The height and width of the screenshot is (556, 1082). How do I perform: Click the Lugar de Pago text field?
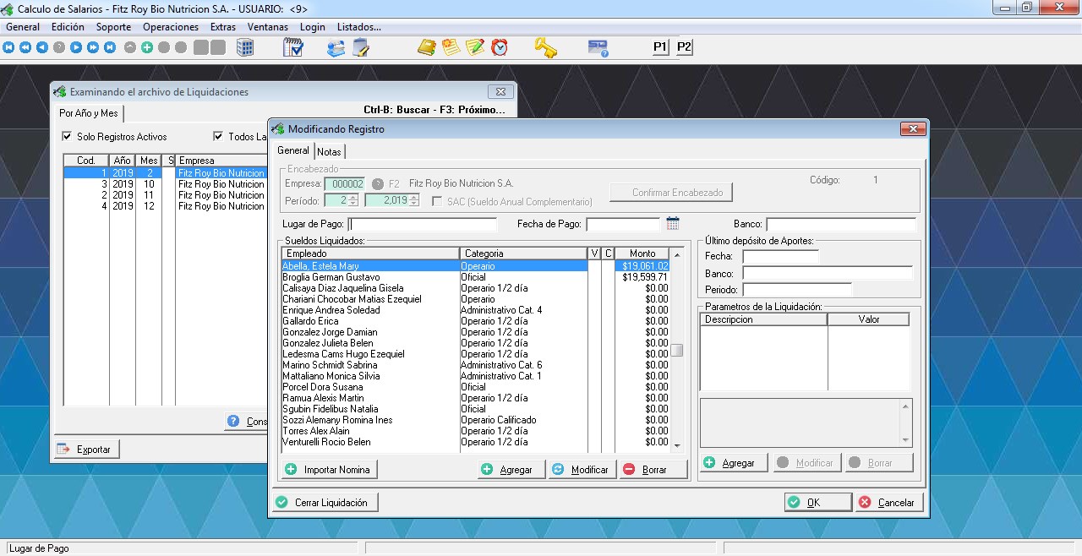[423, 225]
